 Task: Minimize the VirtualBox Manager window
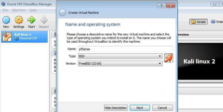click(215, 4)
